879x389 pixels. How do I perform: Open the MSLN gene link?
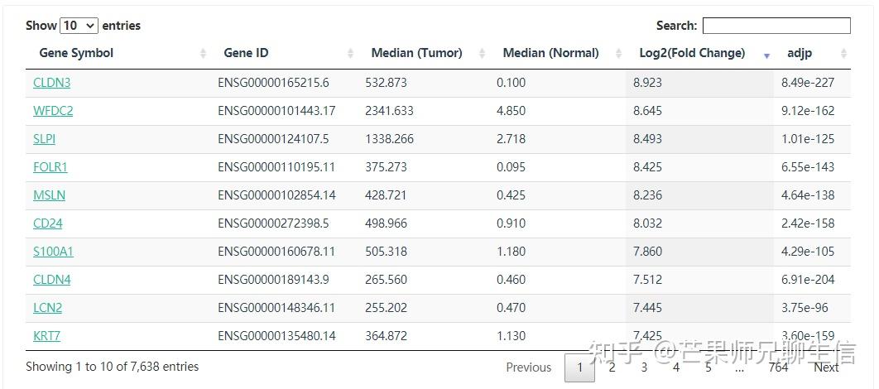point(49,195)
